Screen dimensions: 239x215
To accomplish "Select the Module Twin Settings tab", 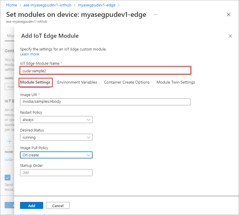I will 175,82.
